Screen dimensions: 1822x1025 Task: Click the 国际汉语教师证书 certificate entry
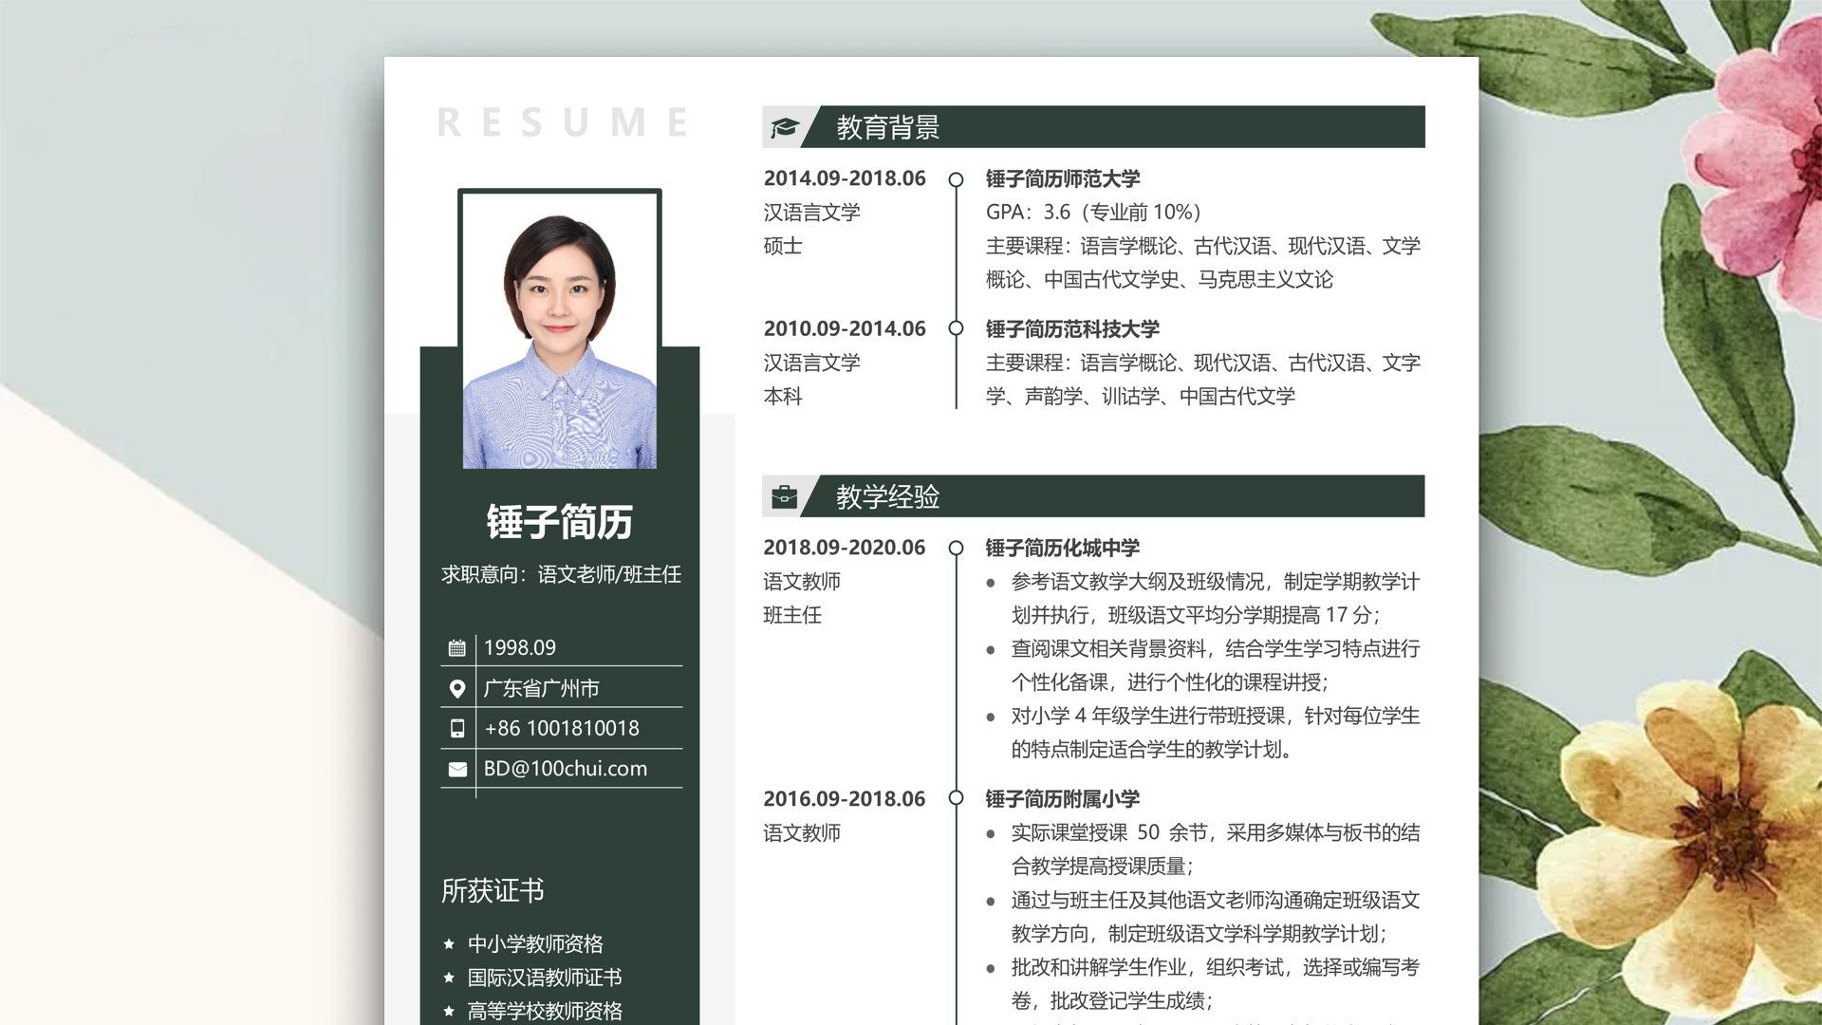tap(545, 977)
